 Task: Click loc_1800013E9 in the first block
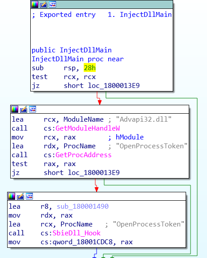coord(114,86)
